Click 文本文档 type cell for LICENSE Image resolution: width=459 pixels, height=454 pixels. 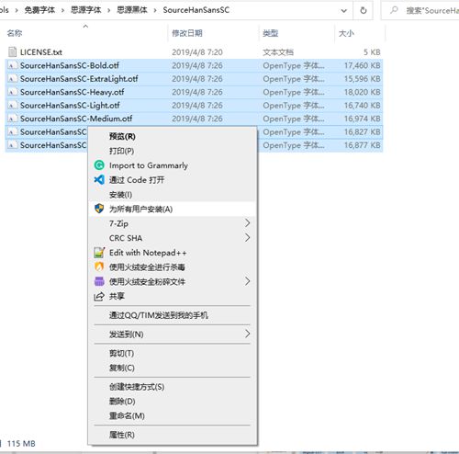point(278,52)
